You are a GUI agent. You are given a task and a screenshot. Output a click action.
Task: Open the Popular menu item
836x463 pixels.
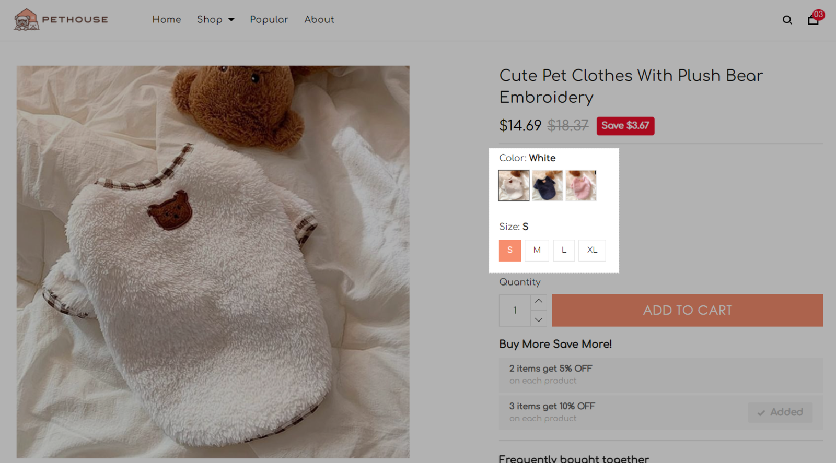tap(269, 20)
